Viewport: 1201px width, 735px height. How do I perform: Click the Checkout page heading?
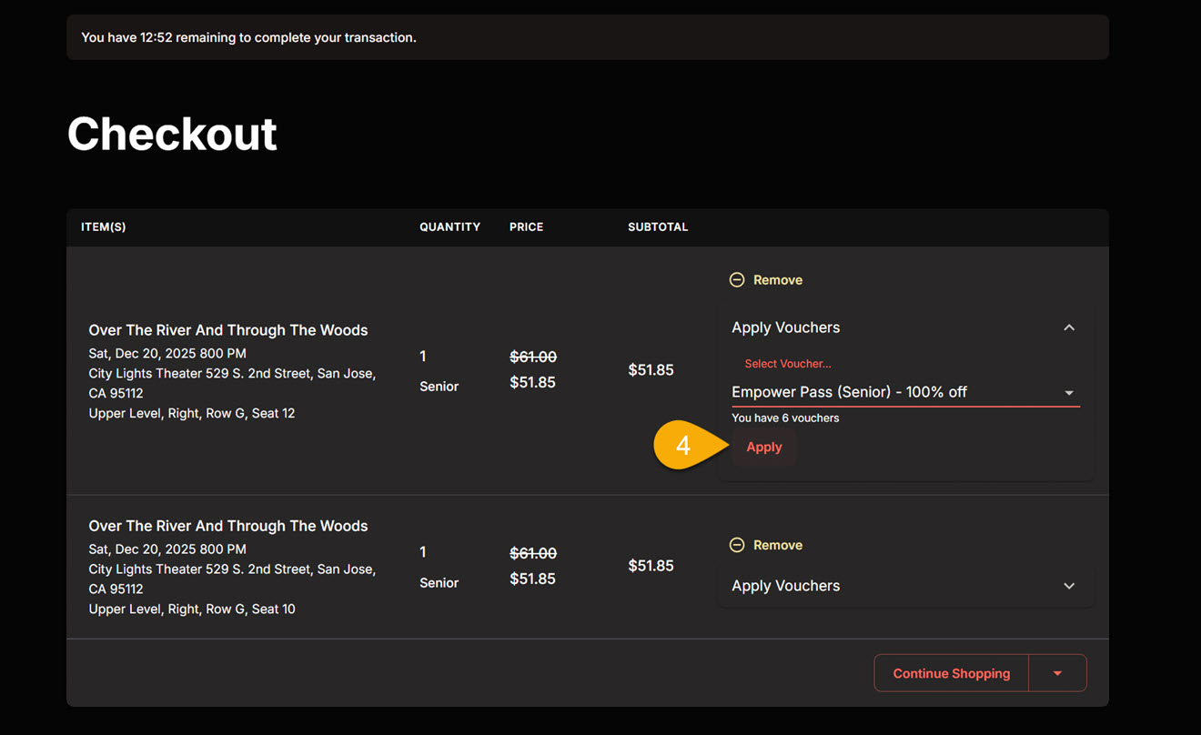click(x=172, y=134)
